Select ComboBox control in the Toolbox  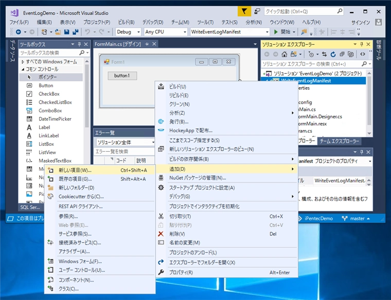[x=51, y=111]
